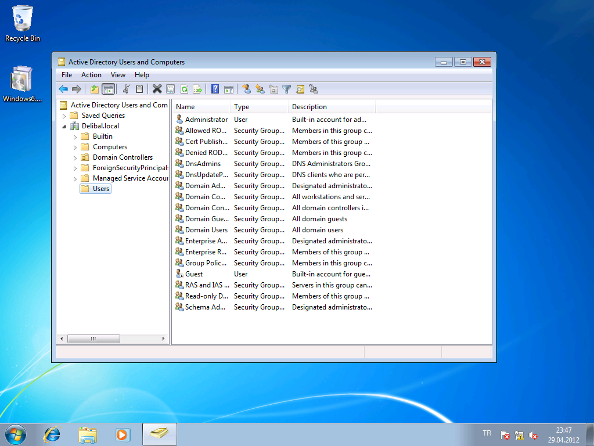Open the View menu
The width and height of the screenshot is (594, 446).
click(x=118, y=74)
